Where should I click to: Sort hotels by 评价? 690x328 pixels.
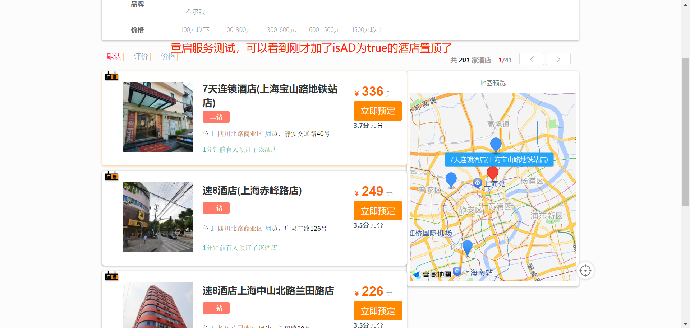tap(141, 56)
